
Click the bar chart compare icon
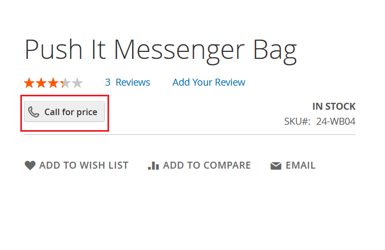coord(153,165)
